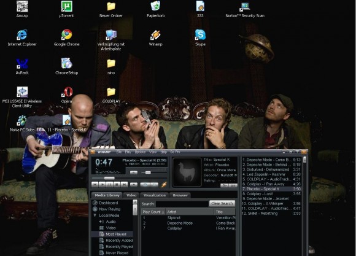Click the llama album art
This screenshot has width=356, height=256.
187,172
